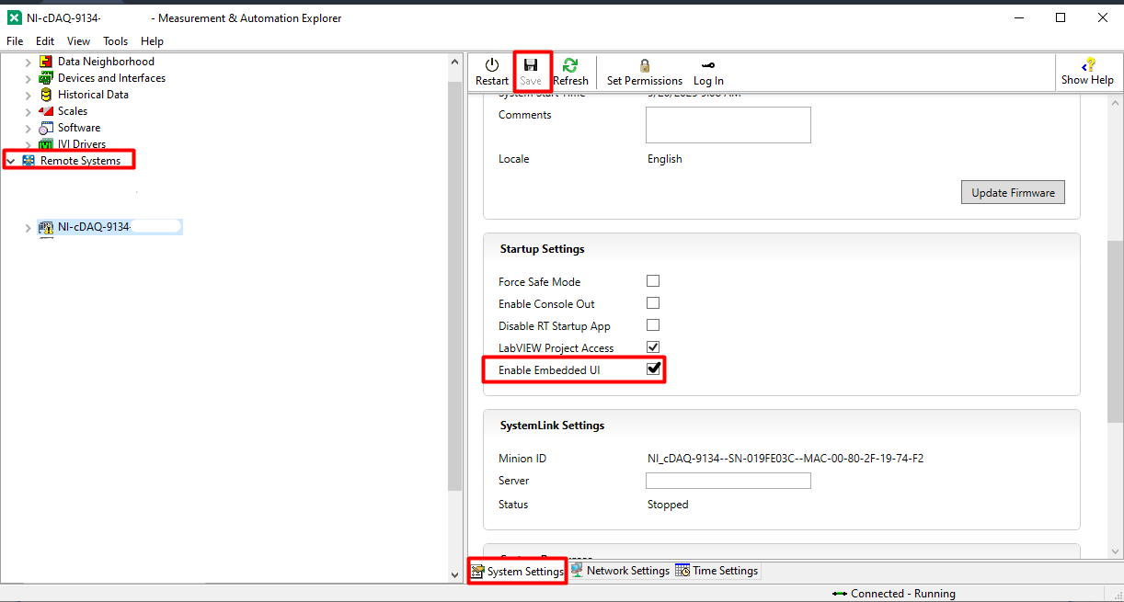Switch to the Network Settings tab
The image size is (1124, 602).
[x=620, y=571]
